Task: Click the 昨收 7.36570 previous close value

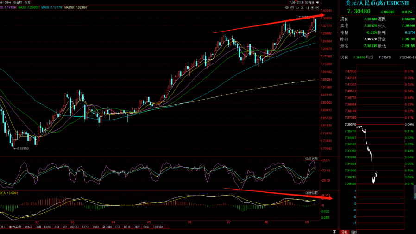Action: (x=371, y=39)
